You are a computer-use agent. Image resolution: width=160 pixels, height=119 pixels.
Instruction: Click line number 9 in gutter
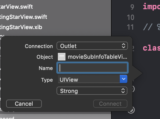132,7
